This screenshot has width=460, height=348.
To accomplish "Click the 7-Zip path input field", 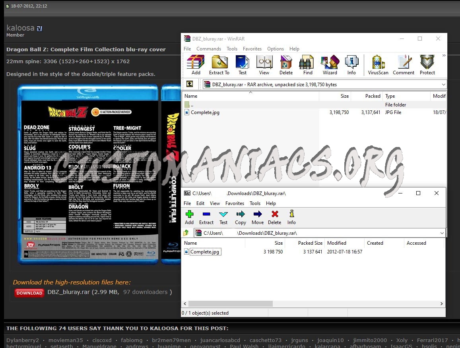I will 319,233.
